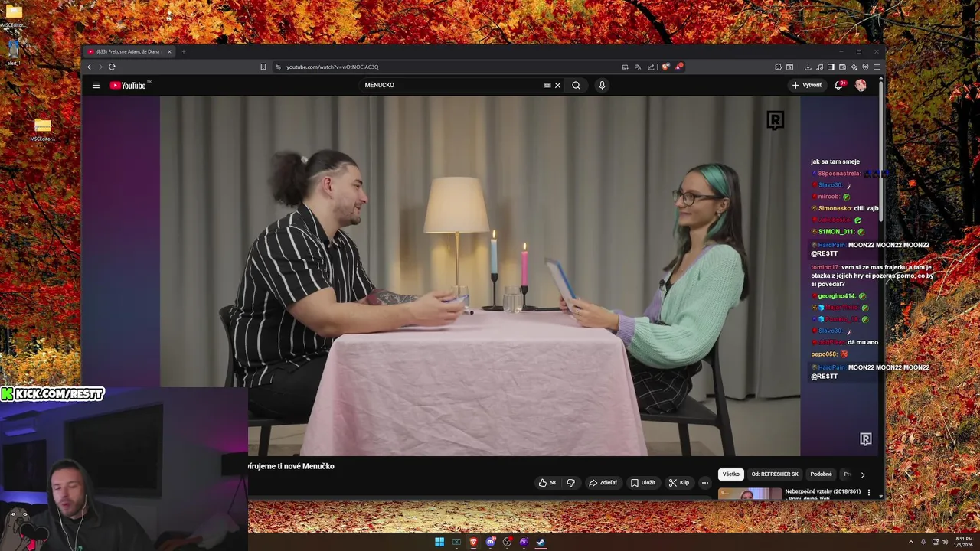Dislike the video with thumbs-down

[570, 483]
